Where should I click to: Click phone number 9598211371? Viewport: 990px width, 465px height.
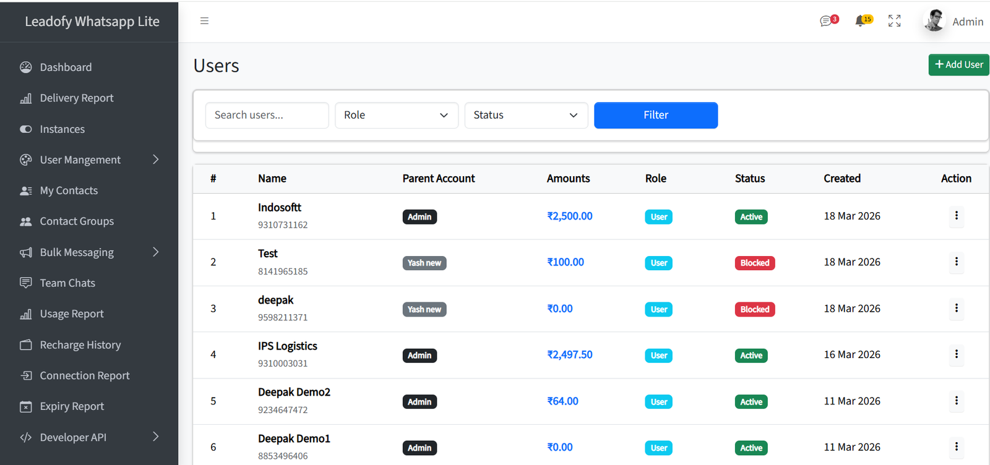click(x=283, y=317)
